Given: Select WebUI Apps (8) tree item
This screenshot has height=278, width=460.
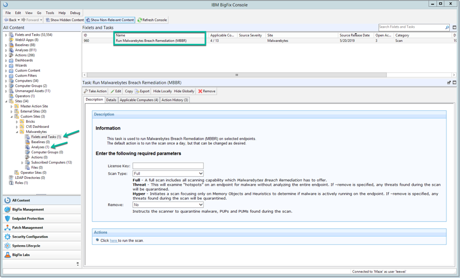Looking at the screenshot, I should coord(27,40).
